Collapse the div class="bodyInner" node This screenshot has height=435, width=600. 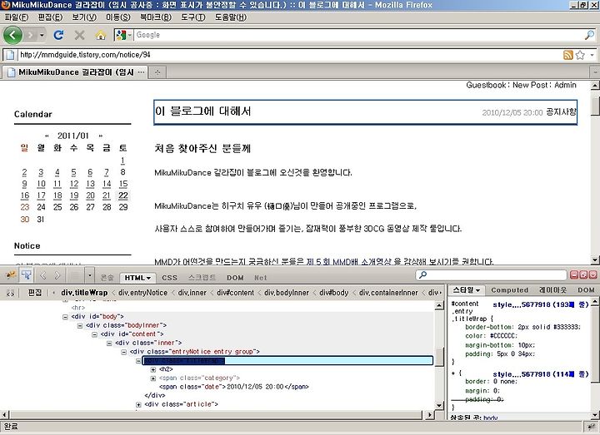click(80, 325)
